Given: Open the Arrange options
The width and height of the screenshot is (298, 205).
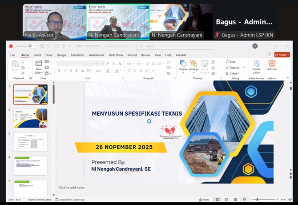Looking at the screenshot, I should point(193,65).
